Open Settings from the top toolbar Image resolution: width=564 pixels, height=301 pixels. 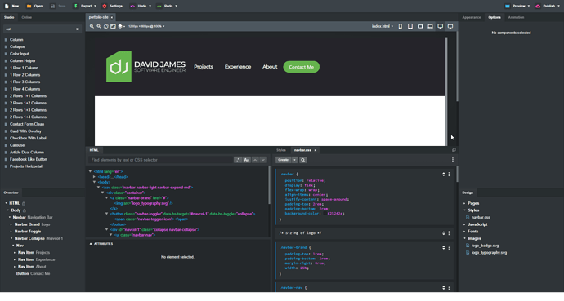pos(112,6)
